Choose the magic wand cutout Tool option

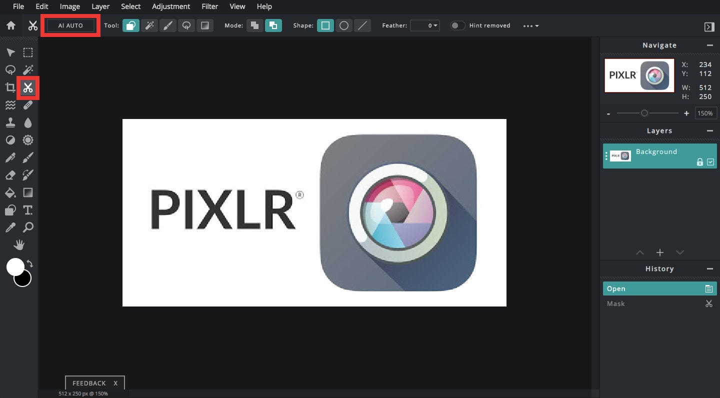tap(149, 25)
